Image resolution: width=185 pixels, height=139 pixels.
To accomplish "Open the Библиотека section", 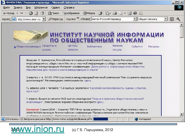I will click(94, 47).
